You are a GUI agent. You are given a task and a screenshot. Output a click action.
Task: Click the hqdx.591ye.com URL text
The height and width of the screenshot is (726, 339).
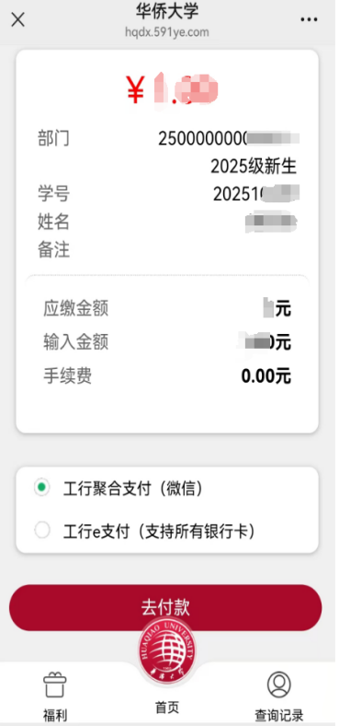(x=167, y=32)
